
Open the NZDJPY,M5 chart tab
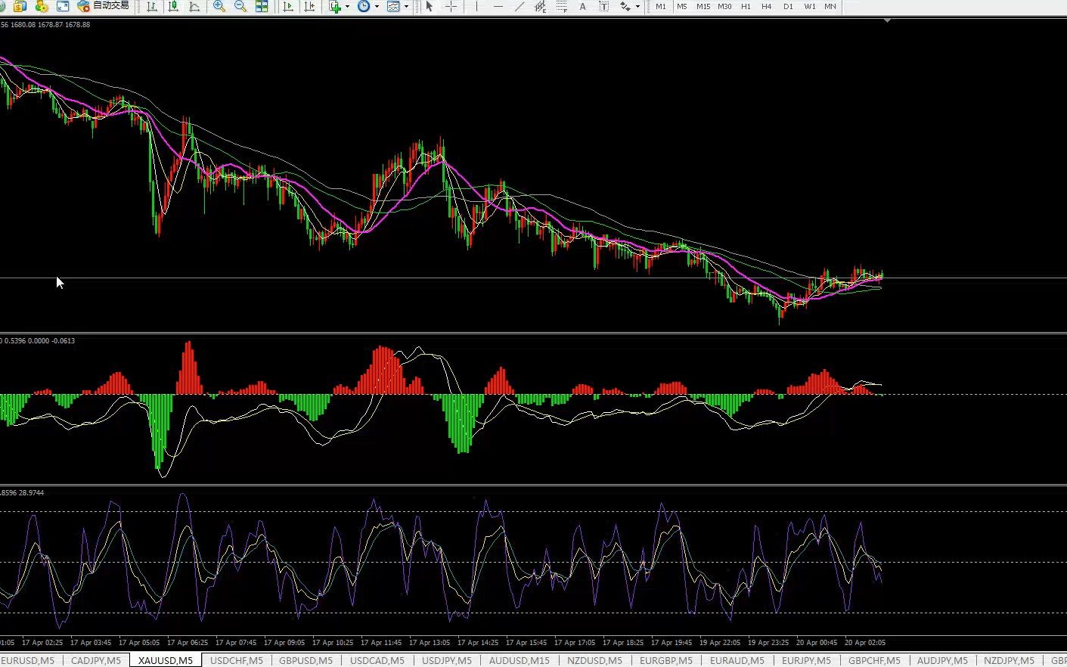pyautogui.click(x=1010, y=660)
